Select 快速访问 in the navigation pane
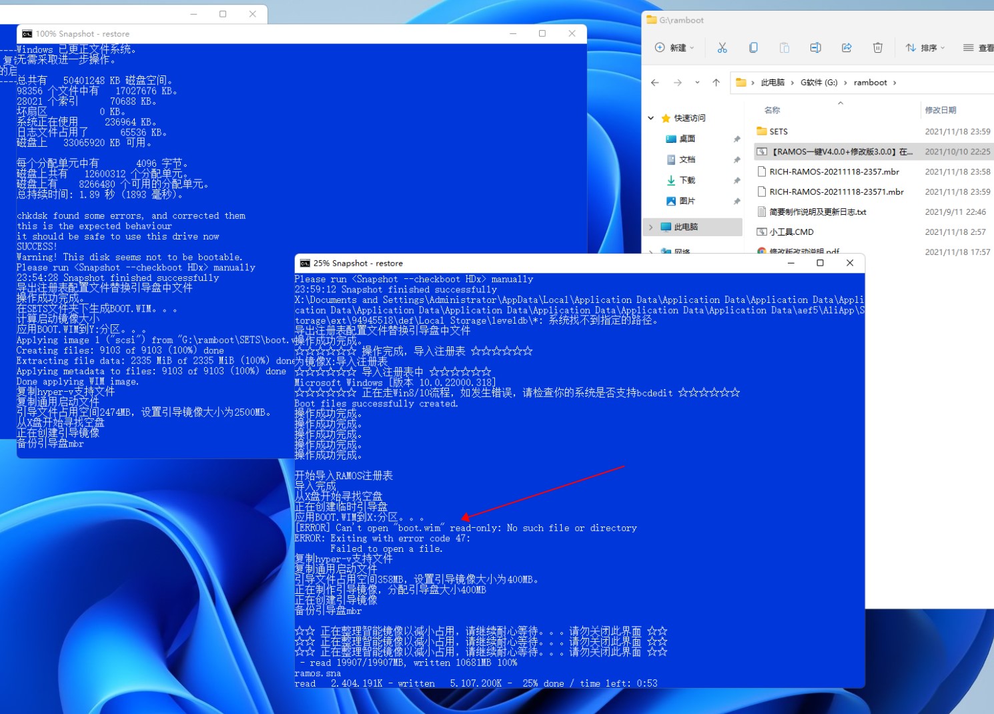 690,118
